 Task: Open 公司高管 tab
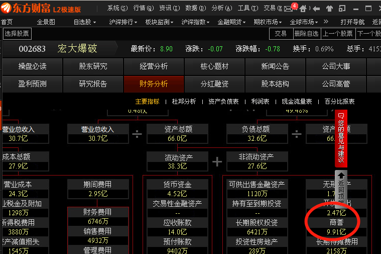pos(336,84)
